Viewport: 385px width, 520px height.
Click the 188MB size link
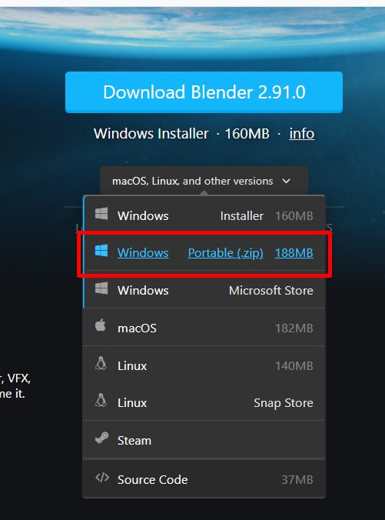click(294, 253)
